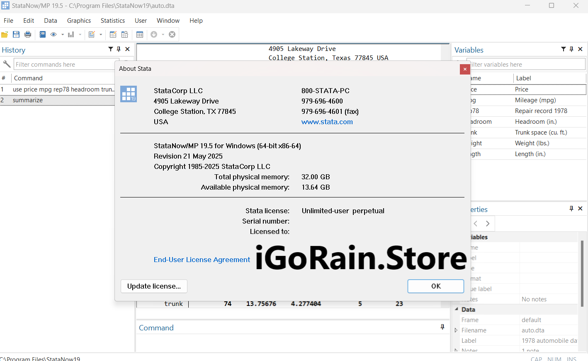The width and height of the screenshot is (588, 361).
Task: Toggle the Variables panel filter icon
Action: click(564, 49)
